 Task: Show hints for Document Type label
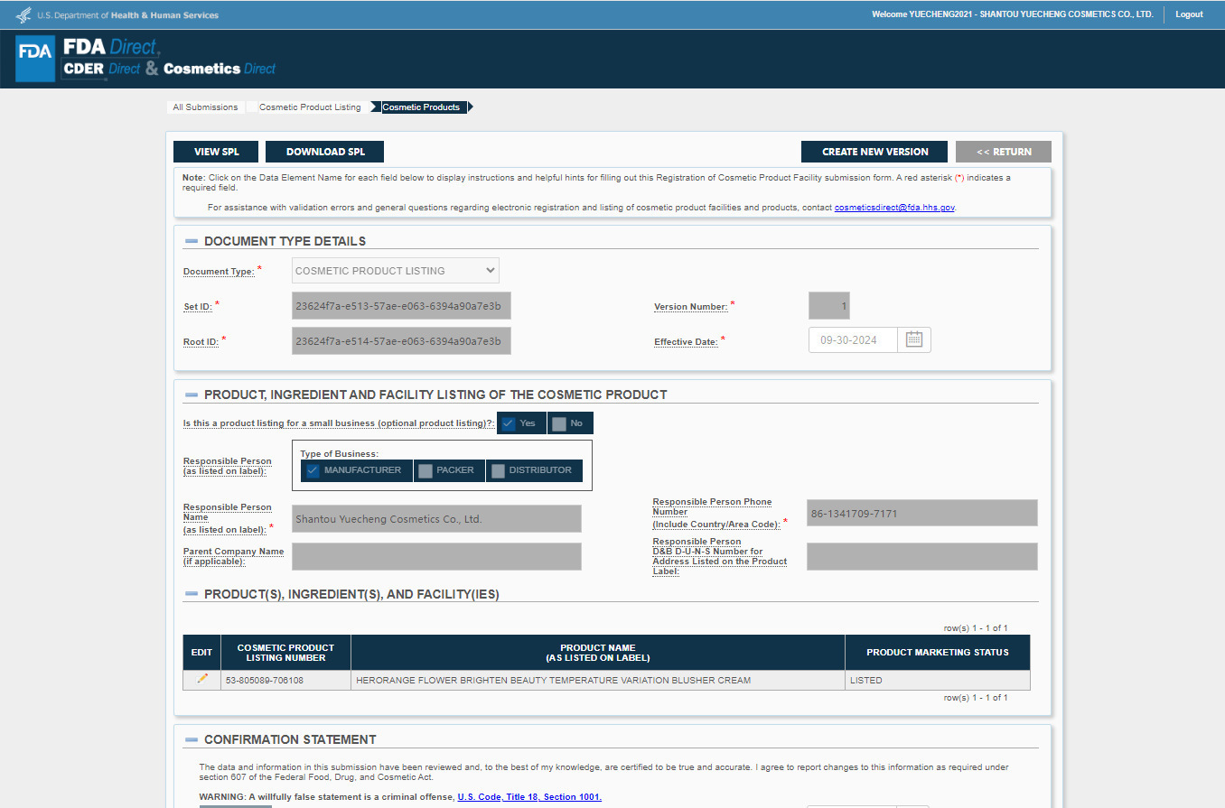219,272
